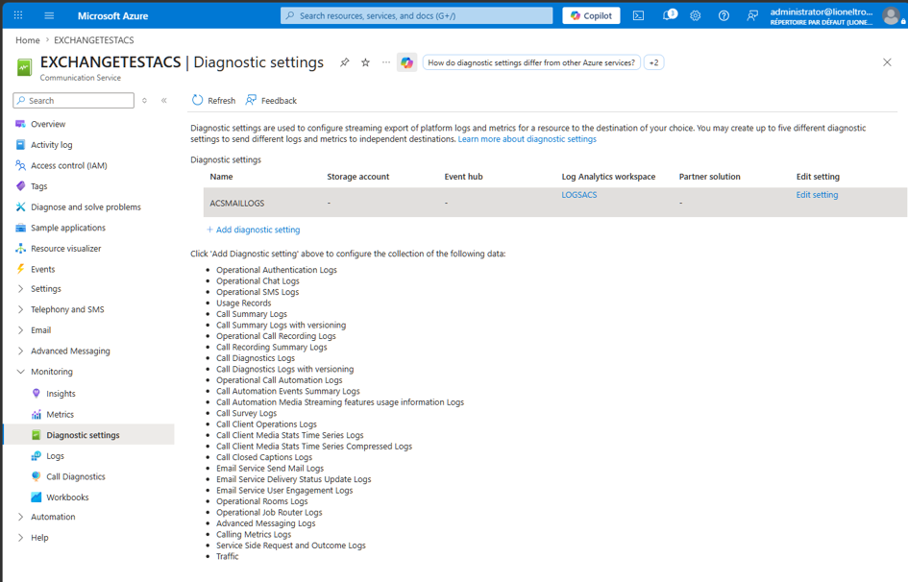Expand the Advanced Messaging section
The height and width of the screenshot is (582, 908).
tap(21, 352)
